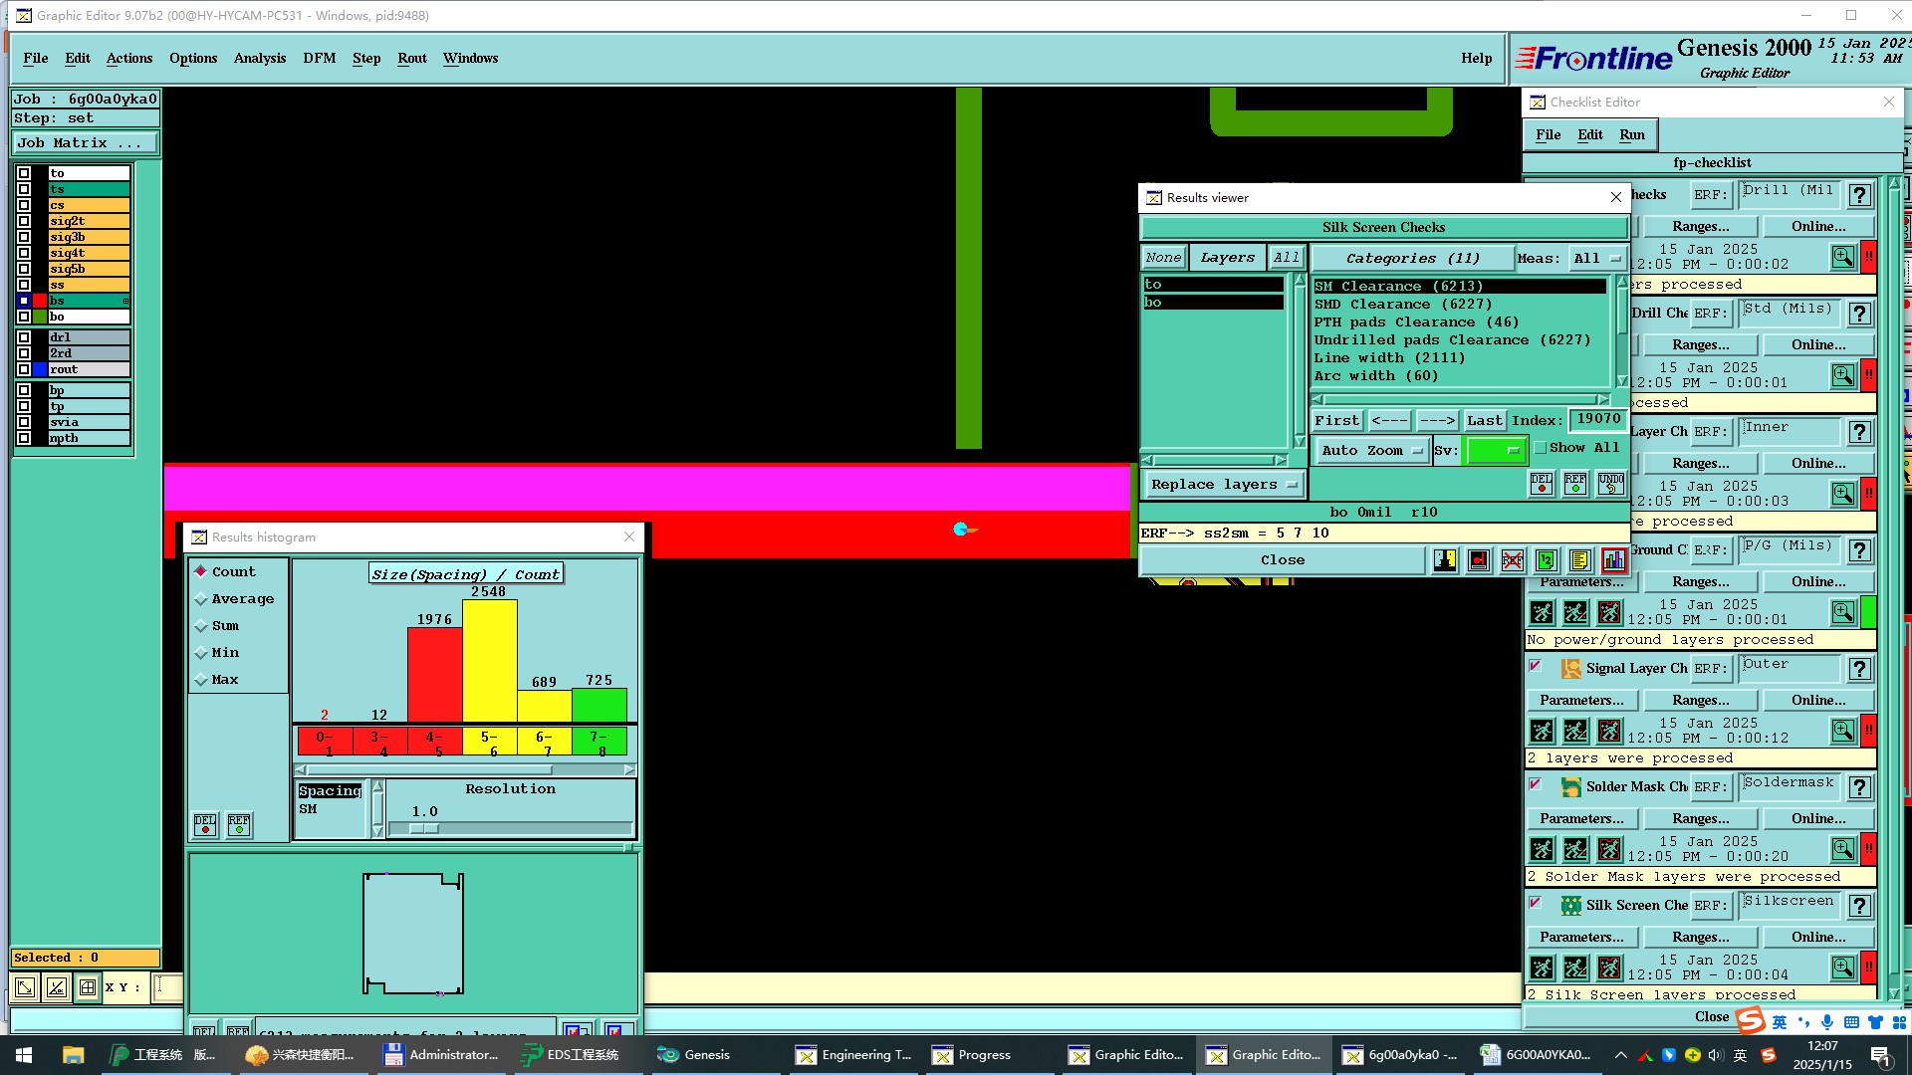Select Sum radio option in histogram
The image size is (1912, 1075).
click(x=201, y=625)
